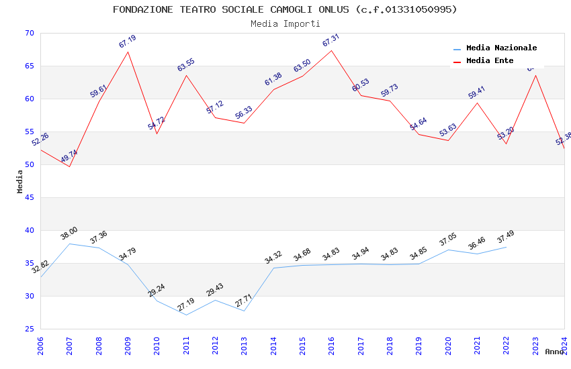Click the 70 y-axis tick label
Viewport: 571px width, 369px height.
[x=30, y=33]
